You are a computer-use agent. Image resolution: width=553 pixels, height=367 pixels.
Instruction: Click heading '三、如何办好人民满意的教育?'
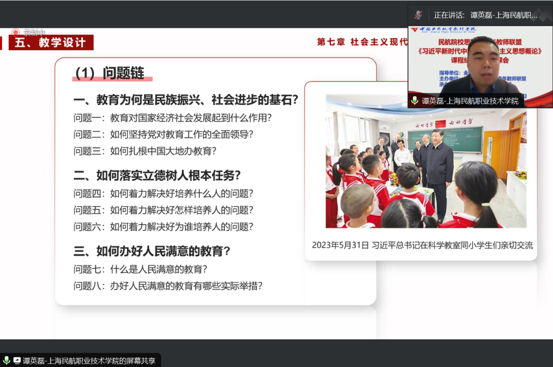pos(152,251)
